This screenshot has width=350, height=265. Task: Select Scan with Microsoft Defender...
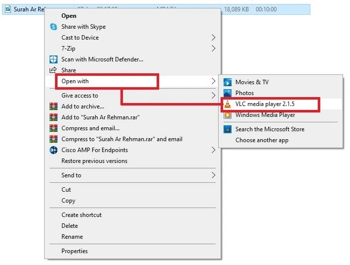[x=132, y=59]
